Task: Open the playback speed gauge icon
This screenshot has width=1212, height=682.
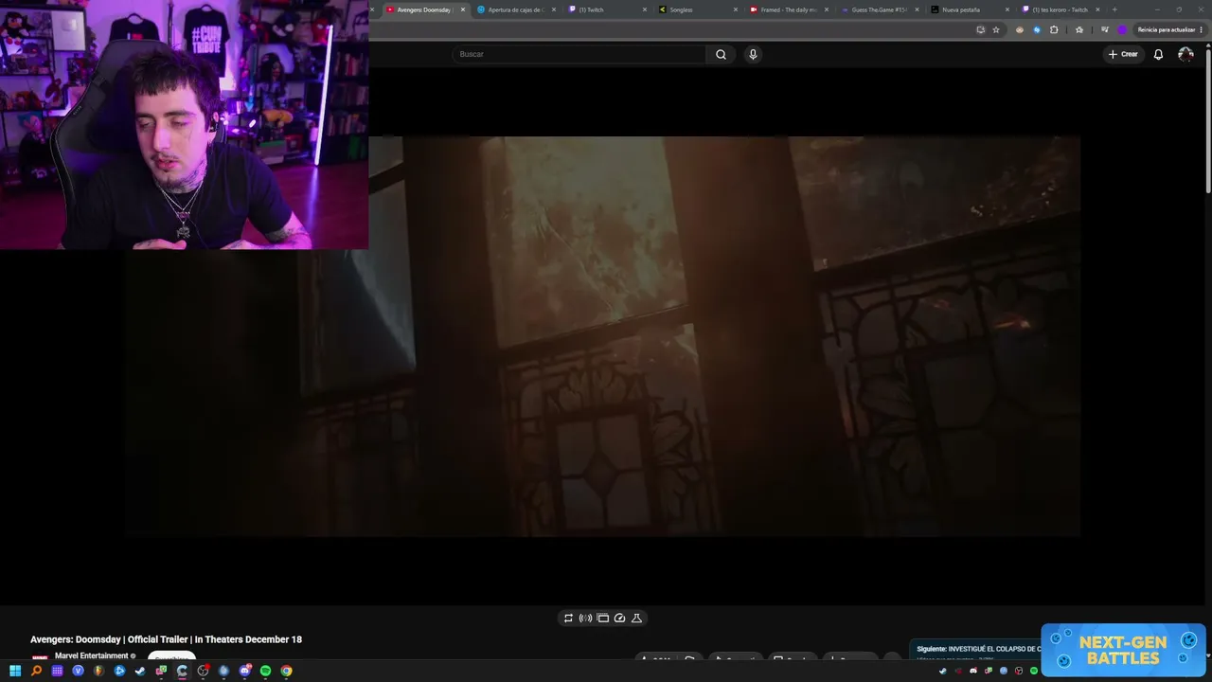Action: (619, 619)
